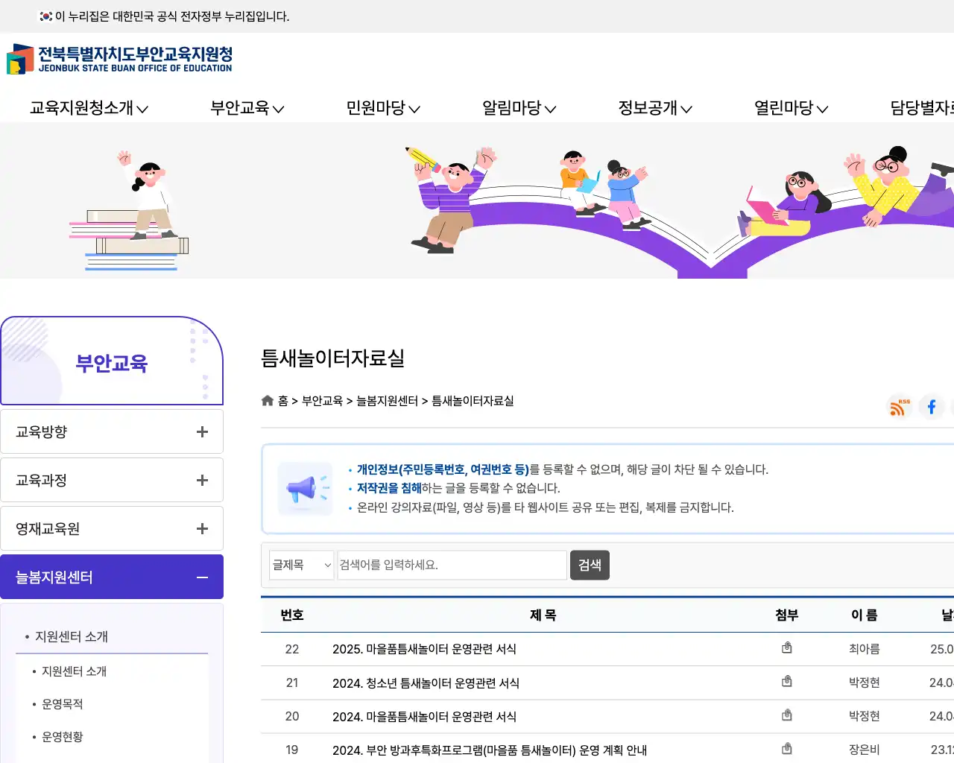954x763 pixels.
Task: Open the 알림마당 menu
Action: click(x=518, y=107)
